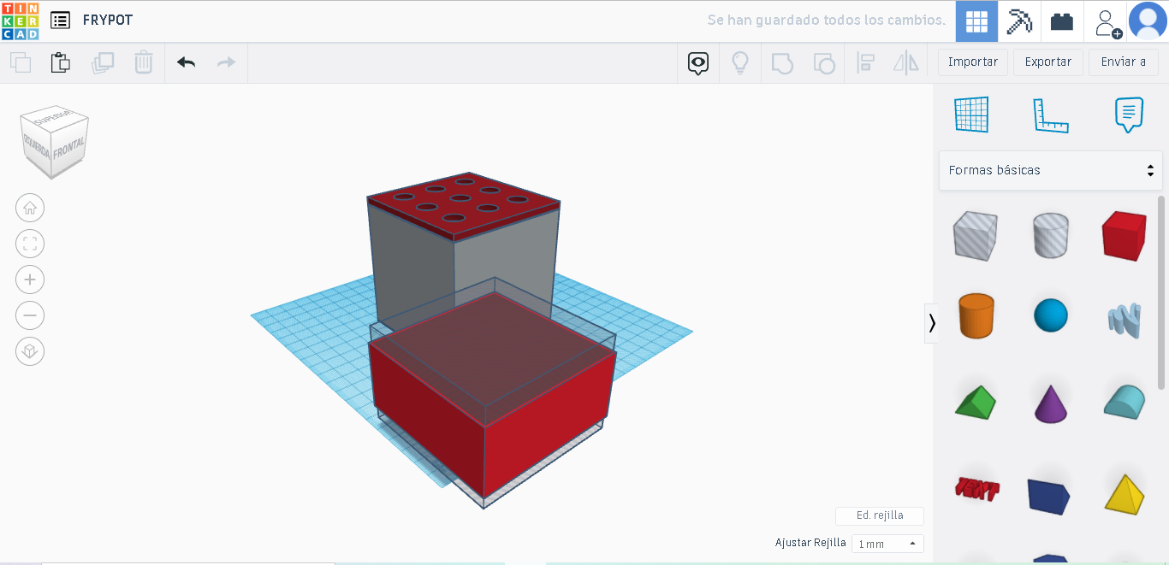Click the Enviar a button
1169x565 pixels.
click(1124, 62)
